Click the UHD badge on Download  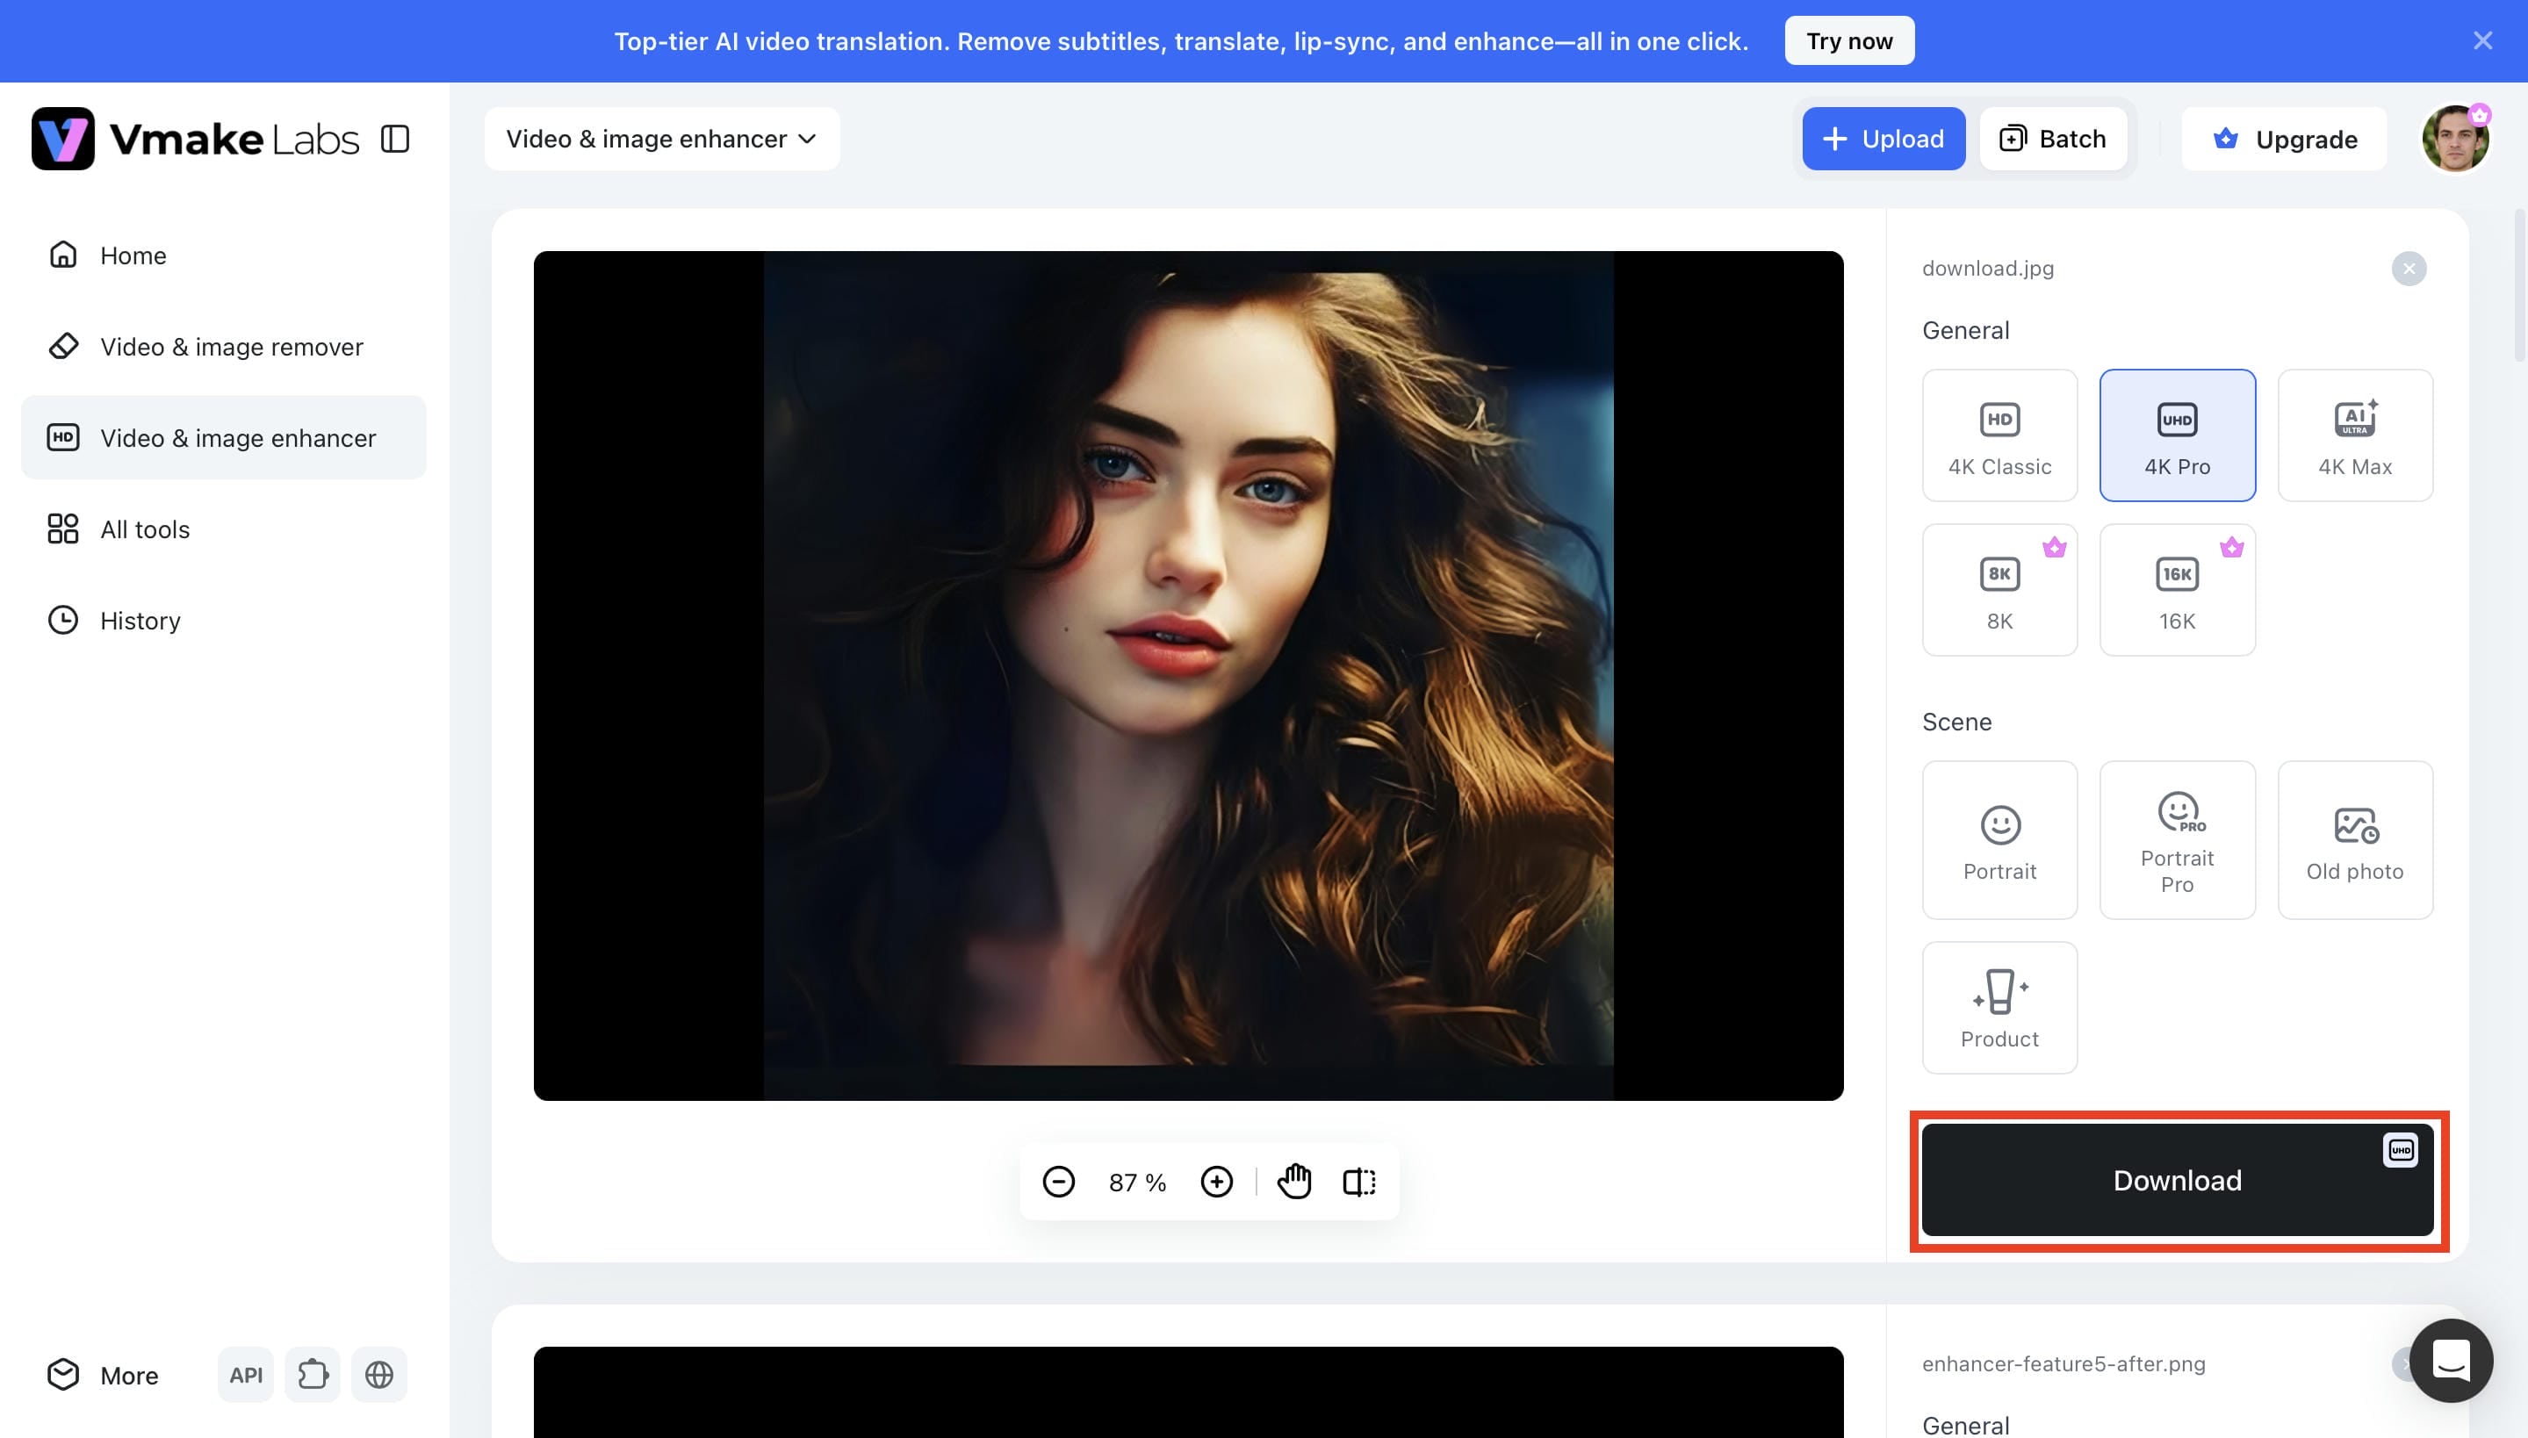pyautogui.click(x=2401, y=1151)
